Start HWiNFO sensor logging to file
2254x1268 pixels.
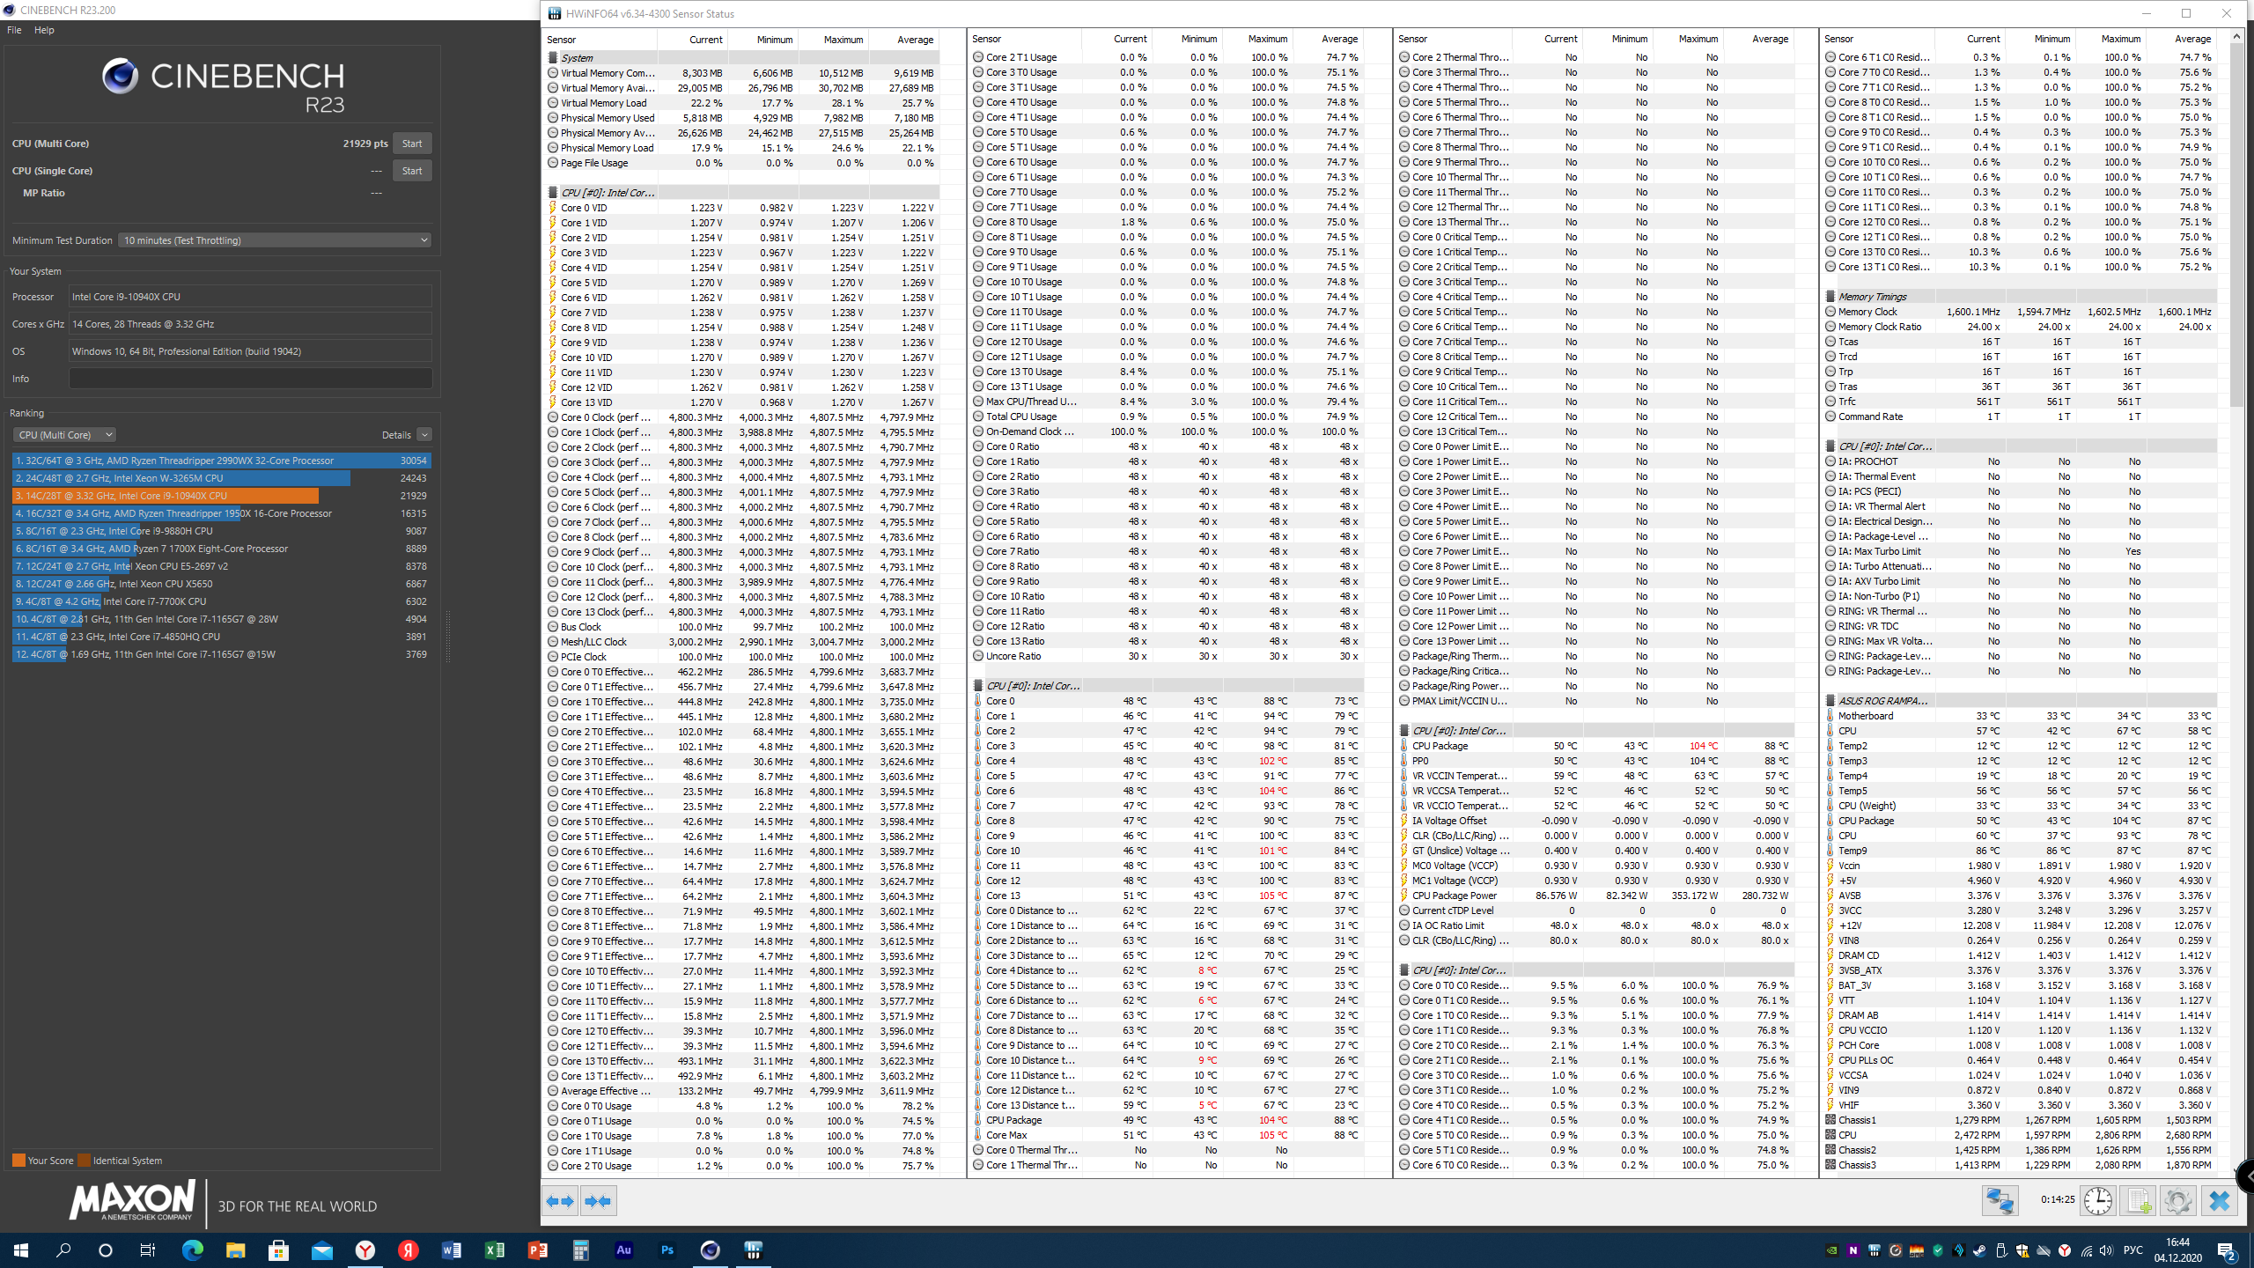click(2138, 1201)
